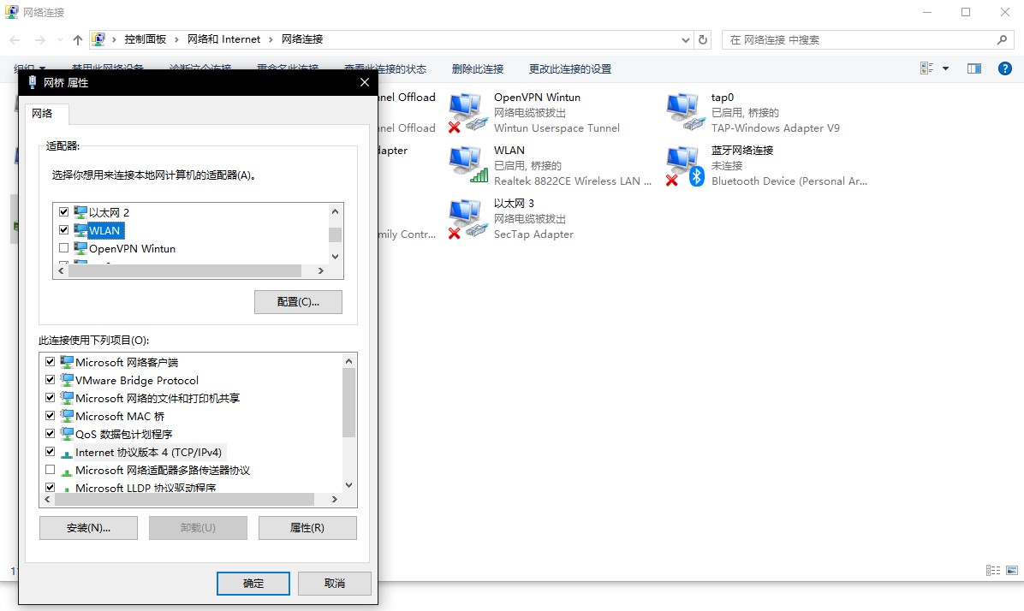
Task: Toggle the preview pane icon
Action: (973, 68)
